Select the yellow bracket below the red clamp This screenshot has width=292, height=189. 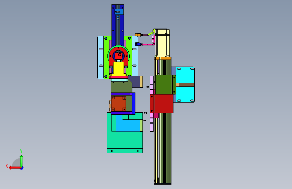(x=119, y=69)
